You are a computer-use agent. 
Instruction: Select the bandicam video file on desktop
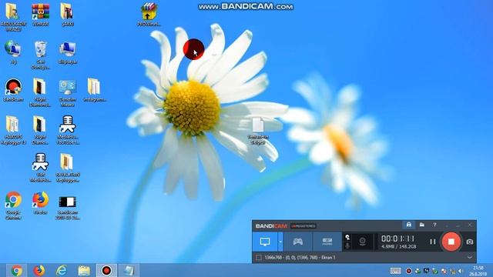tap(68, 207)
